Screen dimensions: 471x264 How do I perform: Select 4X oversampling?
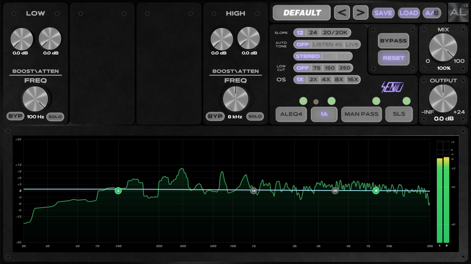[326, 79]
